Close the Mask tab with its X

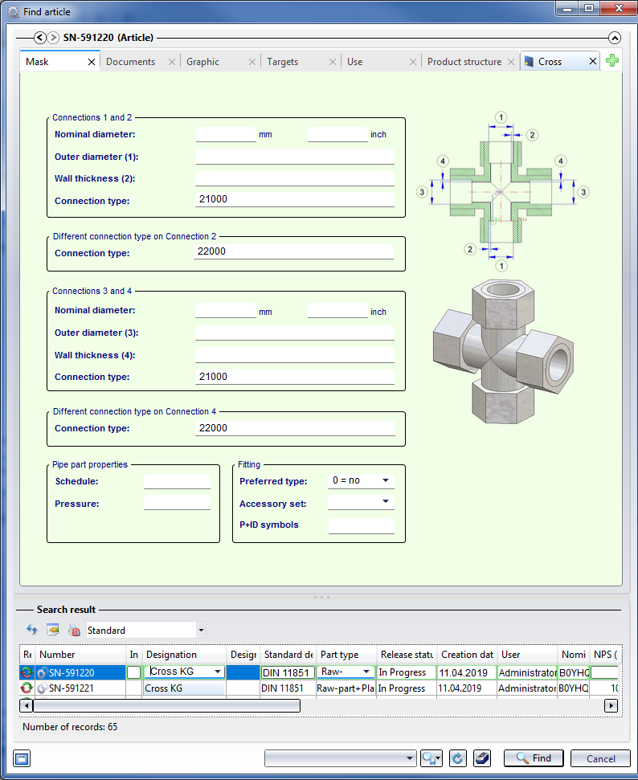pos(91,62)
